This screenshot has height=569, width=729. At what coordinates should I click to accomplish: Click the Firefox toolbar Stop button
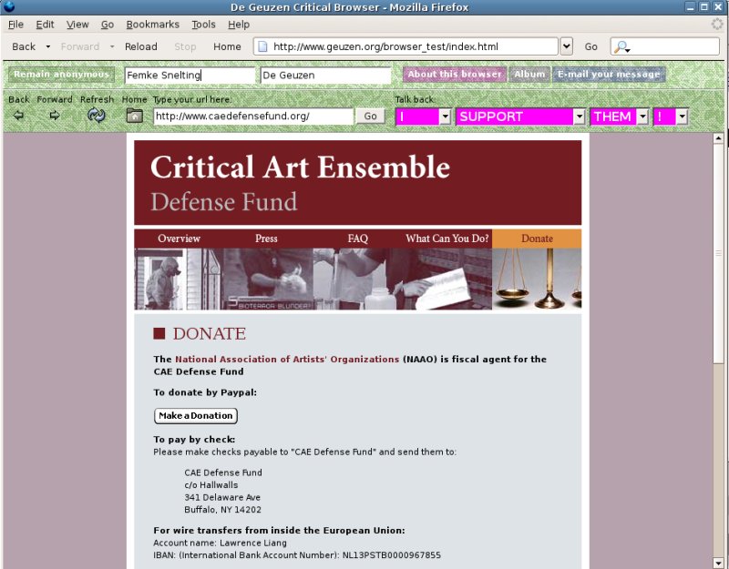[185, 46]
